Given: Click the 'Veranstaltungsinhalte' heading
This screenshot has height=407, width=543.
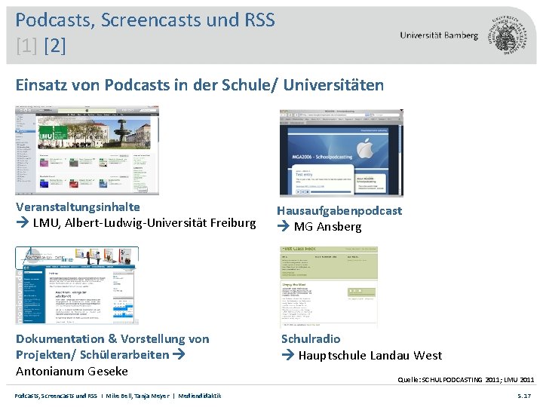Looking at the screenshot, I should pos(78,207).
